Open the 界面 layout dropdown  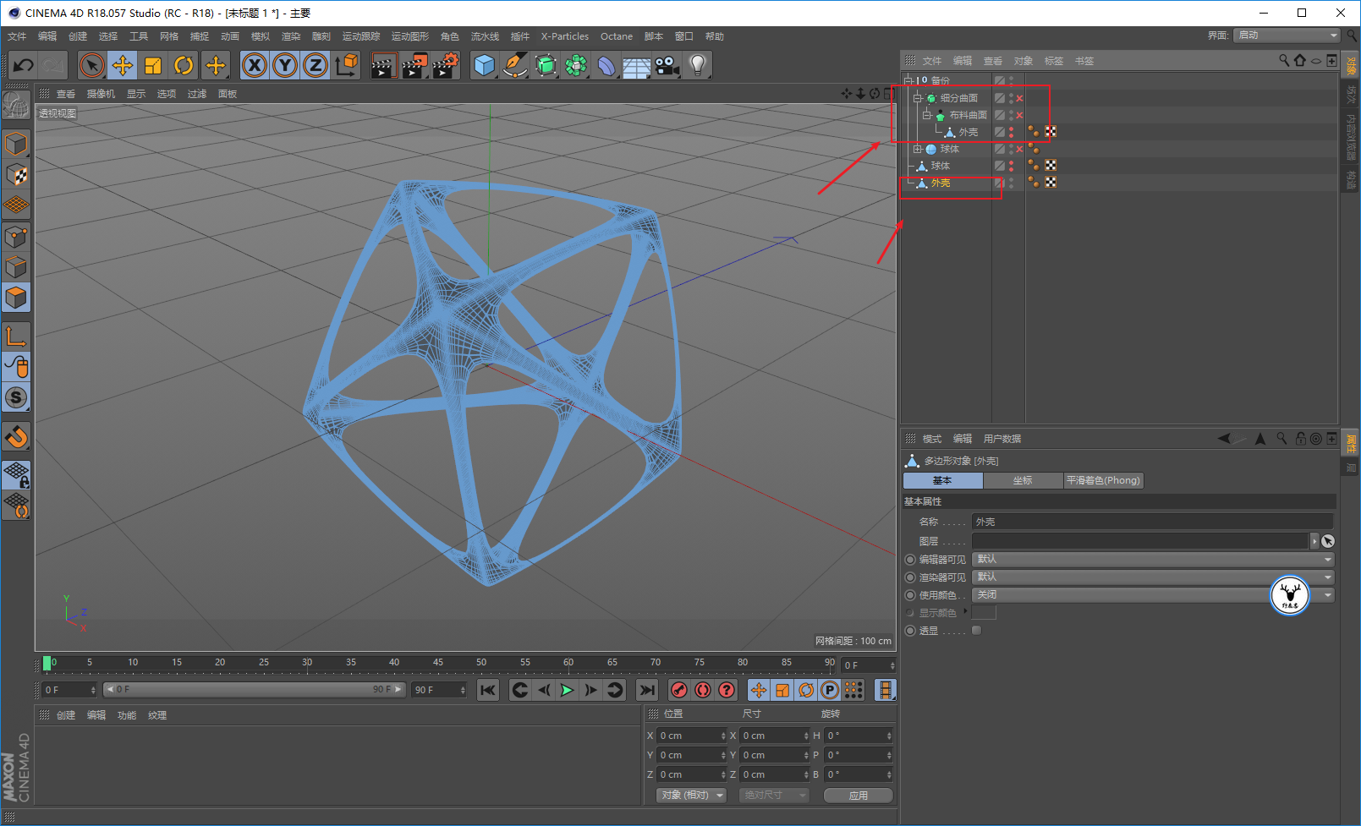point(1287,35)
